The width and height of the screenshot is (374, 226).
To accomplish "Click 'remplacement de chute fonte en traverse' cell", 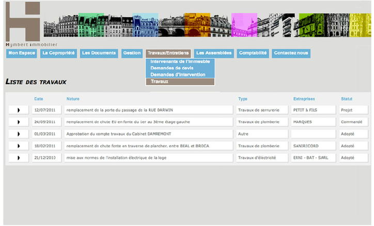I will 149,146.
